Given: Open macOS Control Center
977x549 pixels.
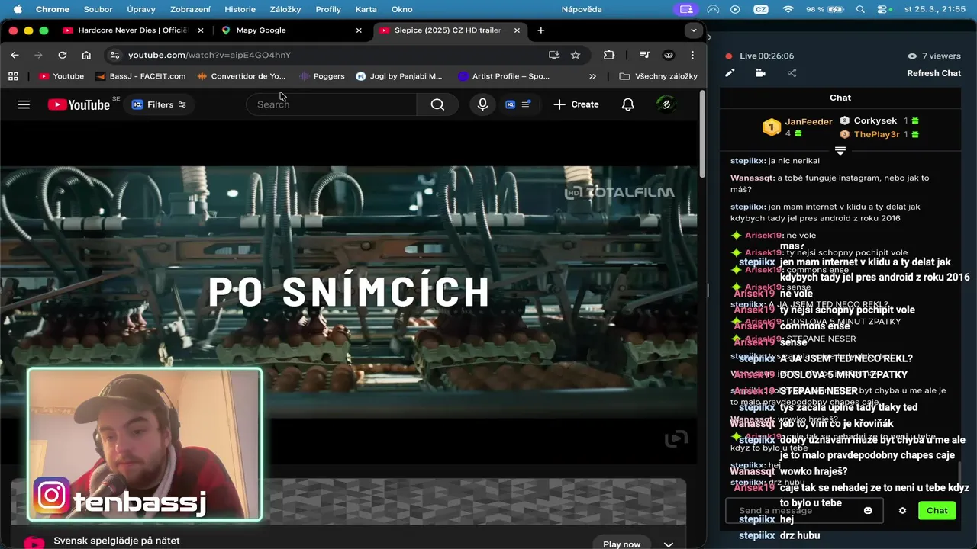Looking at the screenshot, I should (884, 9).
